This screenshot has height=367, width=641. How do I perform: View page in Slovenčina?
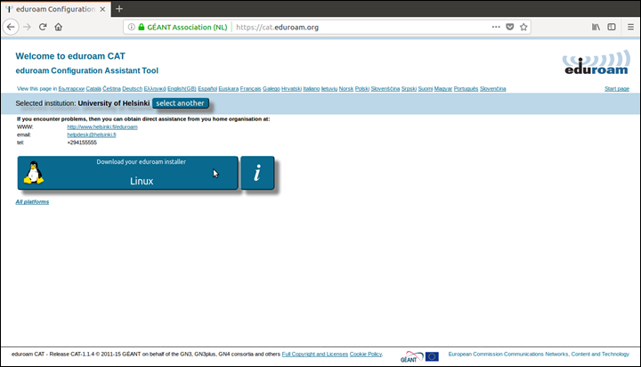(x=492, y=89)
